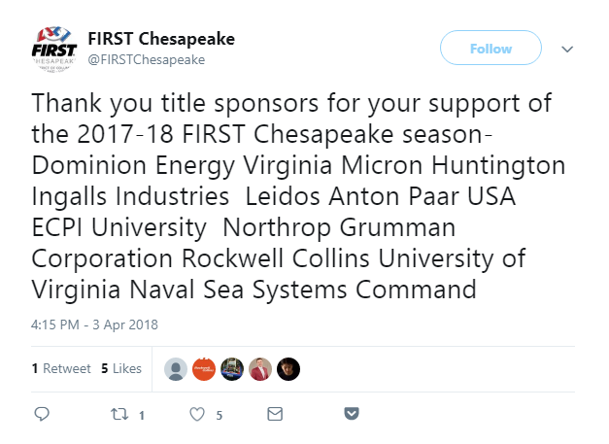Click the like count number 5
The height and width of the screenshot is (444, 609).
point(220,416)
